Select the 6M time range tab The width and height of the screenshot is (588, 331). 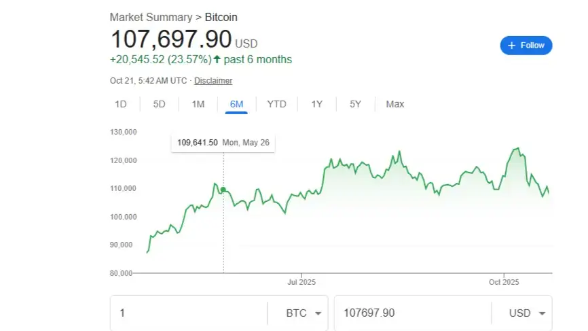237,104
